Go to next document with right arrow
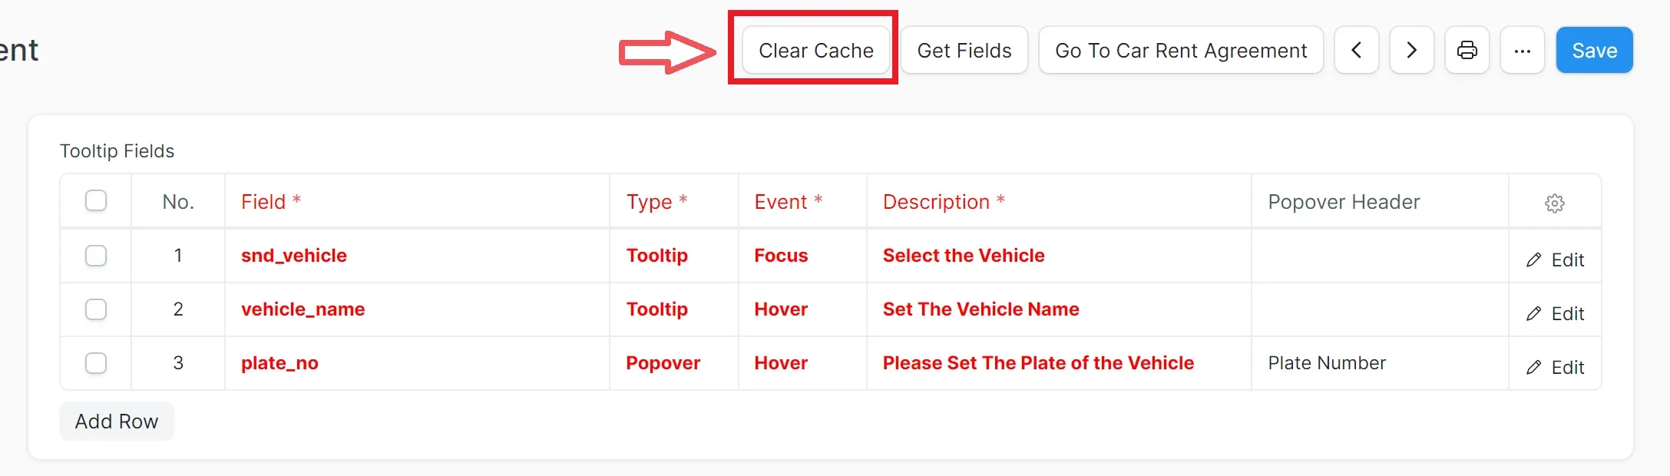1670x476 pixels. coord(1411,51)
